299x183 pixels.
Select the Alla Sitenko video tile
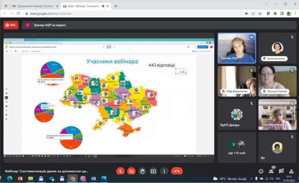(277, 48)
